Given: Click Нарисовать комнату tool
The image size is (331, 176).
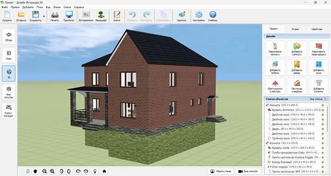Looking at the screenshot, I should pyautogui.click(x=275, y=49).
